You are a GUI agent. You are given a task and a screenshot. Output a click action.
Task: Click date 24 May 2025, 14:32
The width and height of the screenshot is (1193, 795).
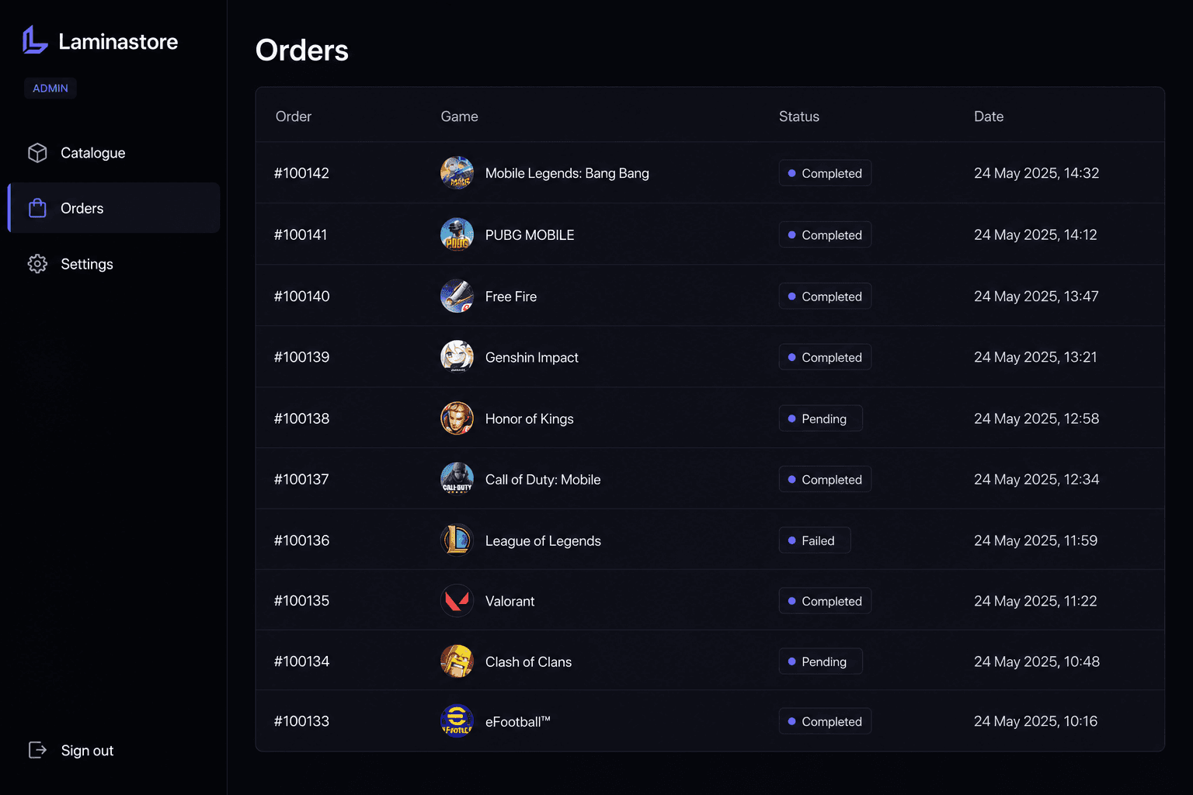tap(1036, 173)
